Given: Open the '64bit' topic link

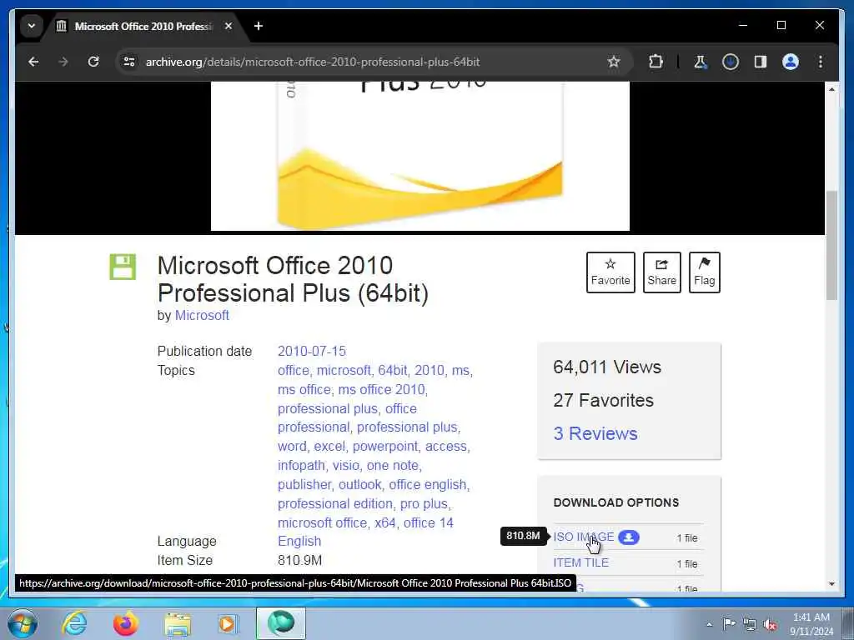Looking at the screenshot, I should [392, 371].
